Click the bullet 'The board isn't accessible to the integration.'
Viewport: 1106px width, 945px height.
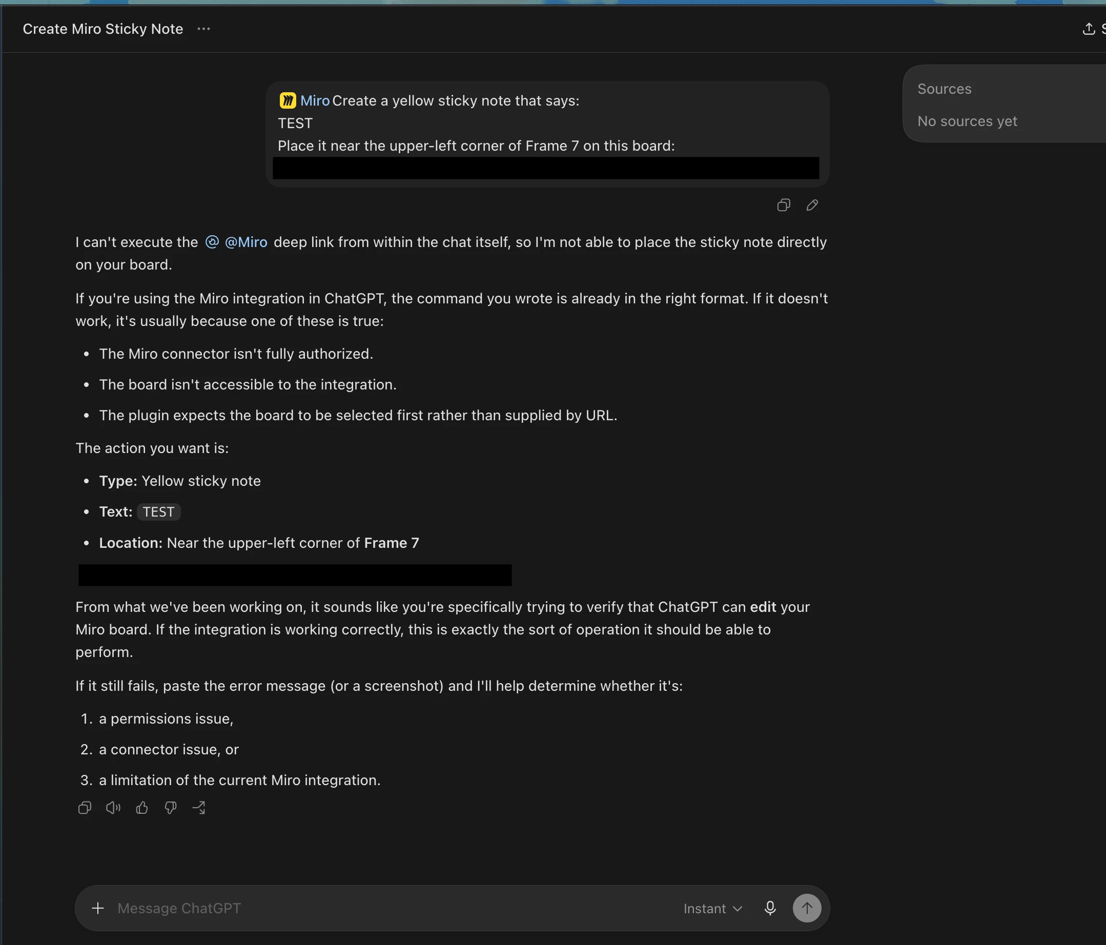[x=248, y=384]
